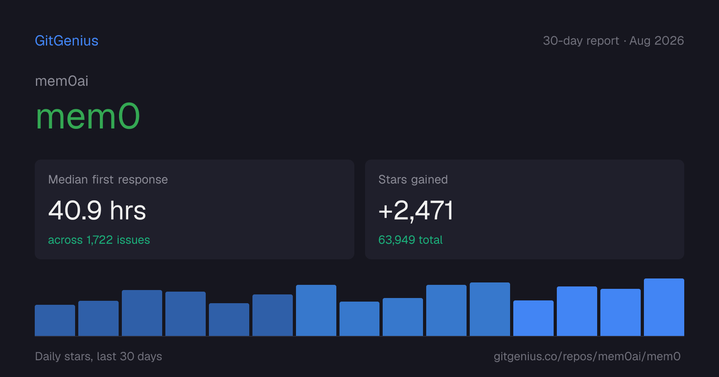
Task: Click the gitgenius.co/repos/mem0ai/mem0 URL
Action: click(x=587, y=356)
